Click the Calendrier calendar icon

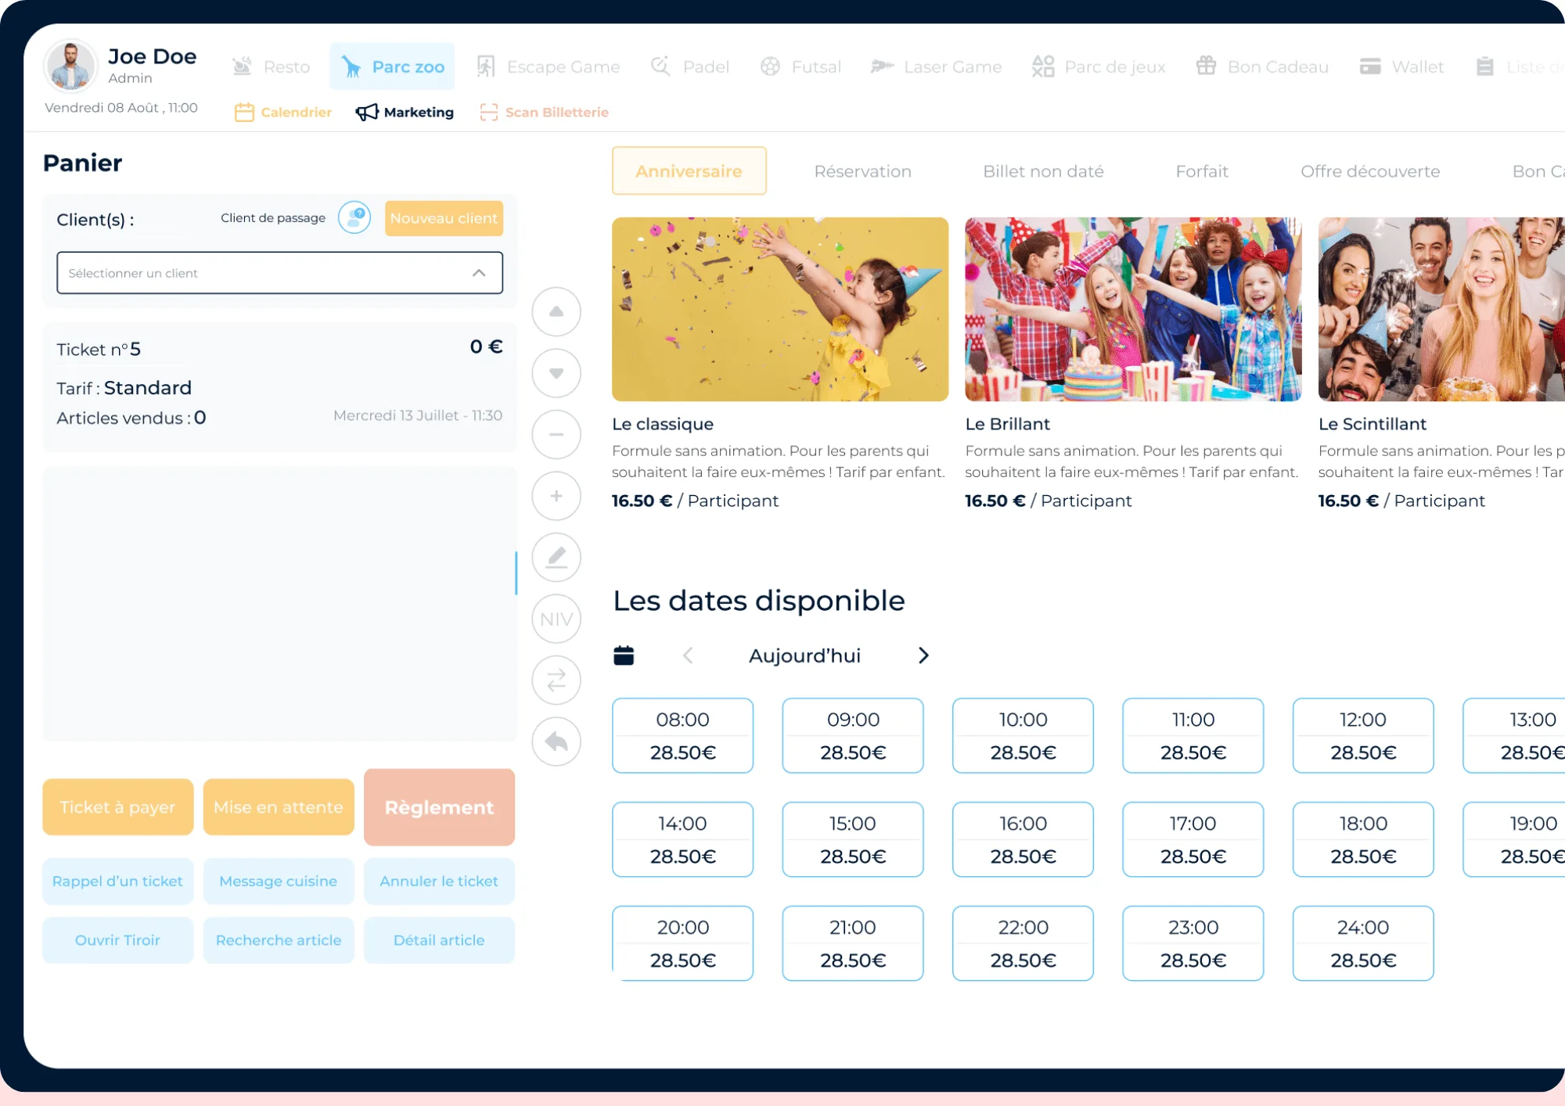coord(244,113)
